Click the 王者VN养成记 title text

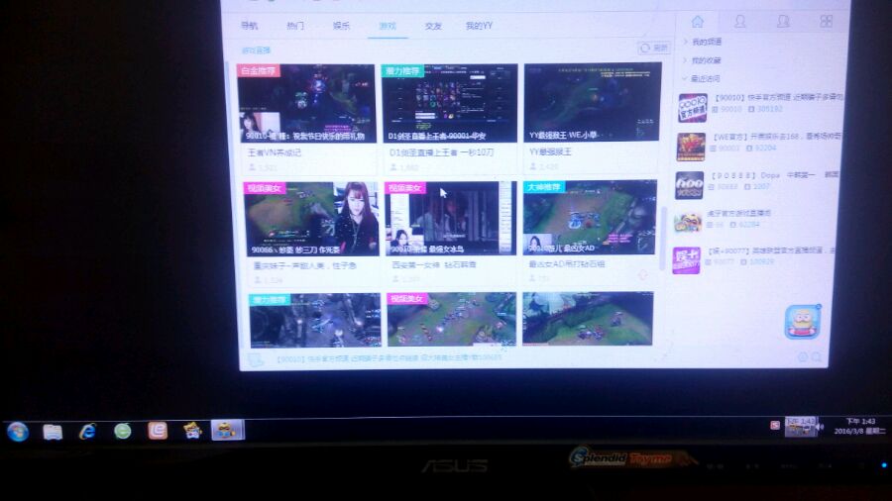[x=275, y=152]
